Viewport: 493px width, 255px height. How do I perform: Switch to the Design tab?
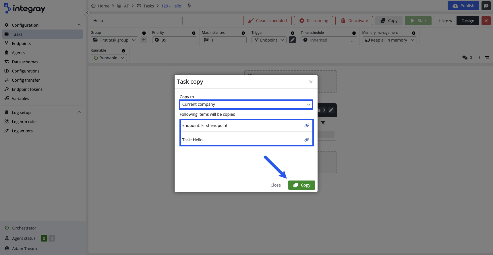pyautogui.click(x=468, y=21)
